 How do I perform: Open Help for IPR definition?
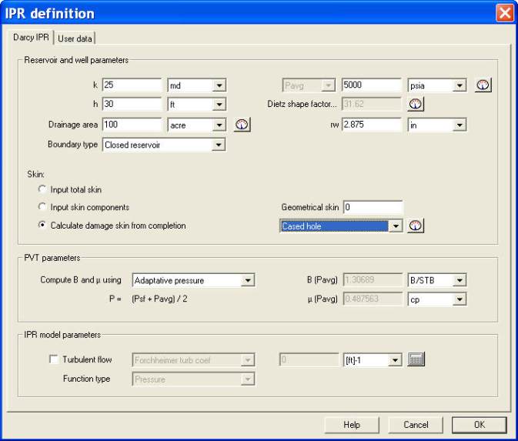(352, 424)
